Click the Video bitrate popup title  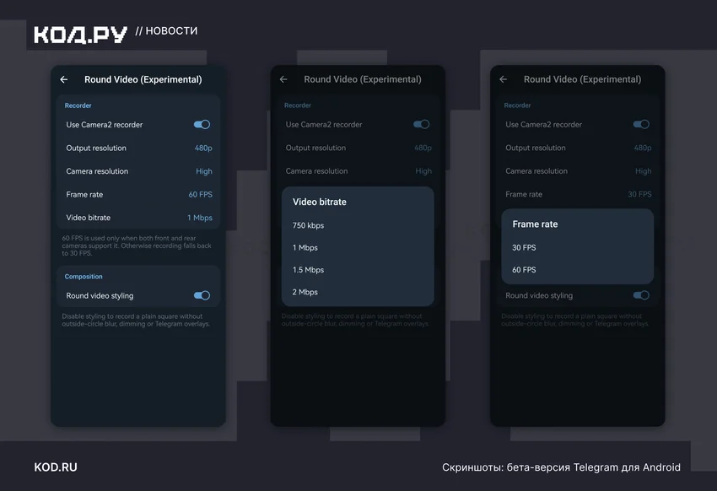click(x=320, y=202)
